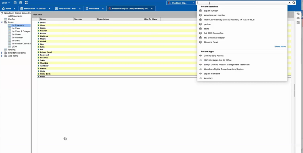This screenshot has height=153, width=303.
Task: Expand the Doors category row
Action: pos(39,23)
